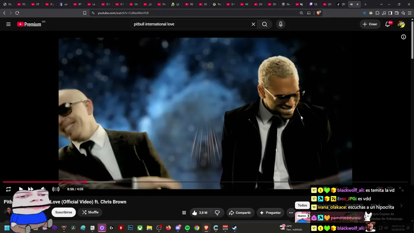This screenshot has width=414, height=233.
Task: Open Discord from the taskbar
Action: point(178,228)
